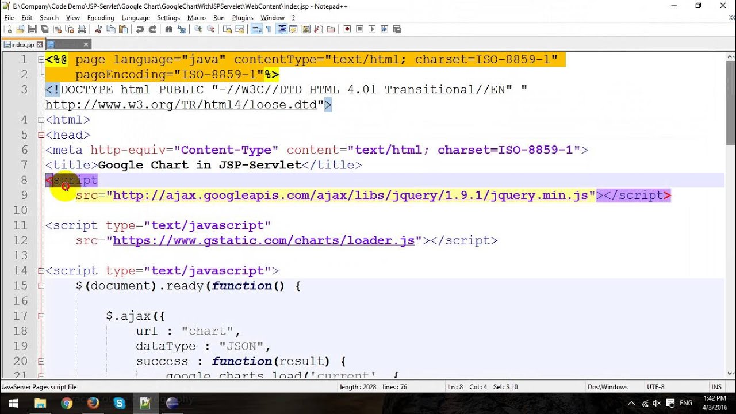
Task: Click the Save All toolbar icon
Action: (x=44, y=29)
